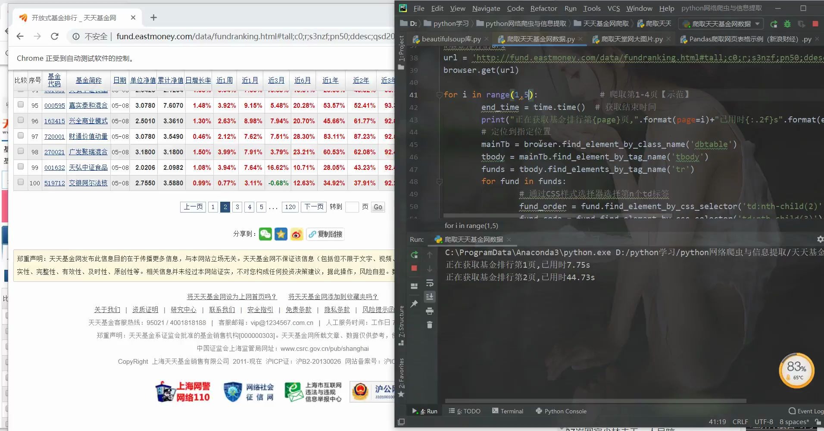Open the File menu in PyCharm

(419, 8)
